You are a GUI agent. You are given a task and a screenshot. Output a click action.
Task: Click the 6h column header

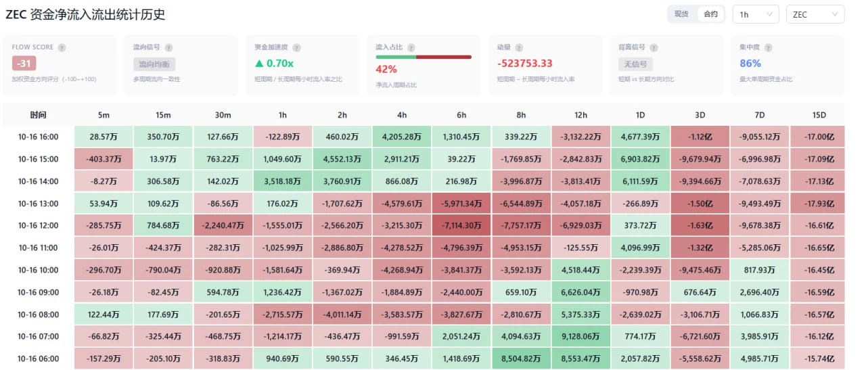pos(461,115)
